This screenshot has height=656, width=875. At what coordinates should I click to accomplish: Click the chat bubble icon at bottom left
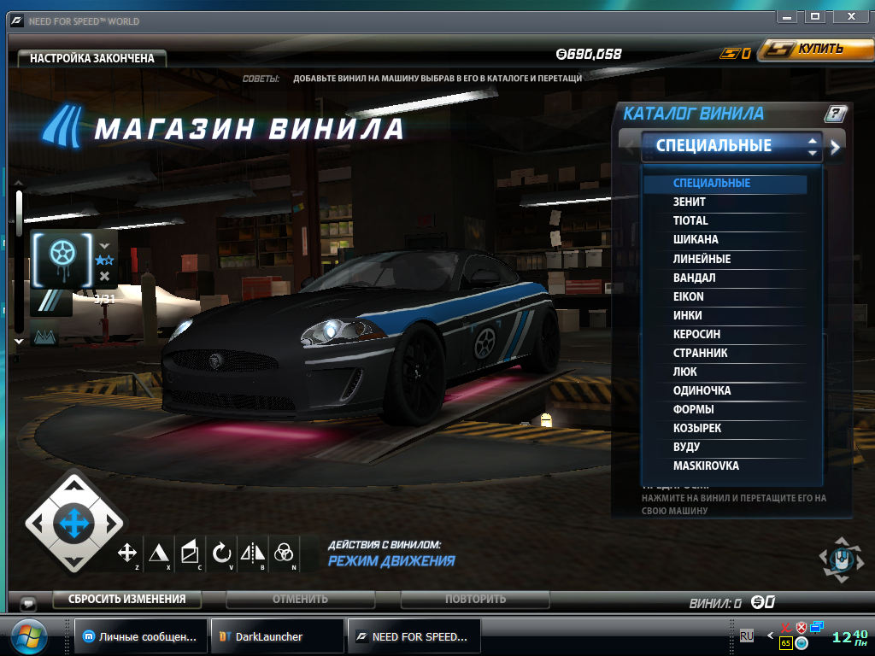[x=27, y=602]
